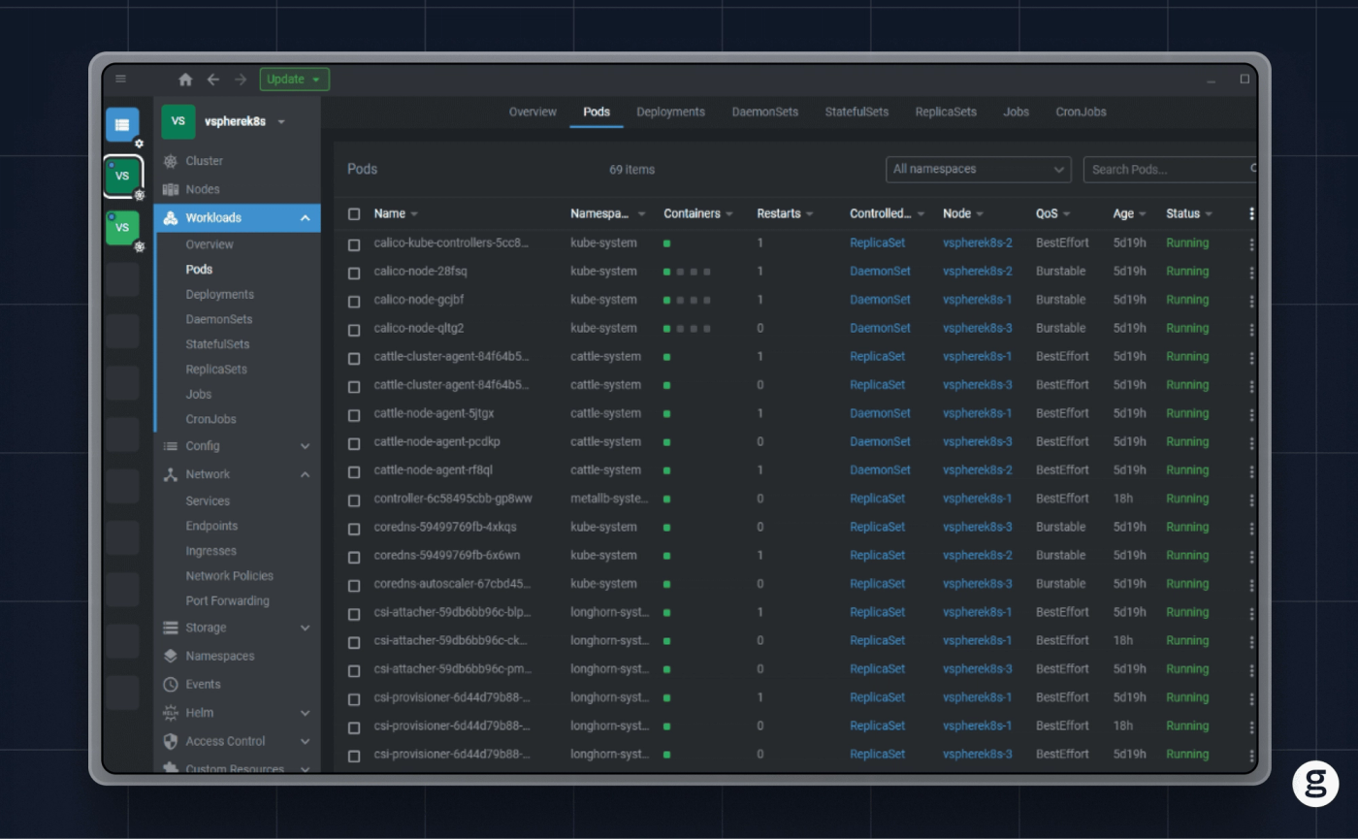
Task: Click the Namespaces layers icon
Action: 171,656
